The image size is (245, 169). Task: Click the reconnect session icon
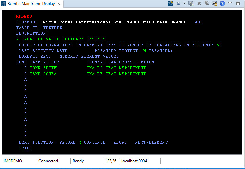point(191,3)
